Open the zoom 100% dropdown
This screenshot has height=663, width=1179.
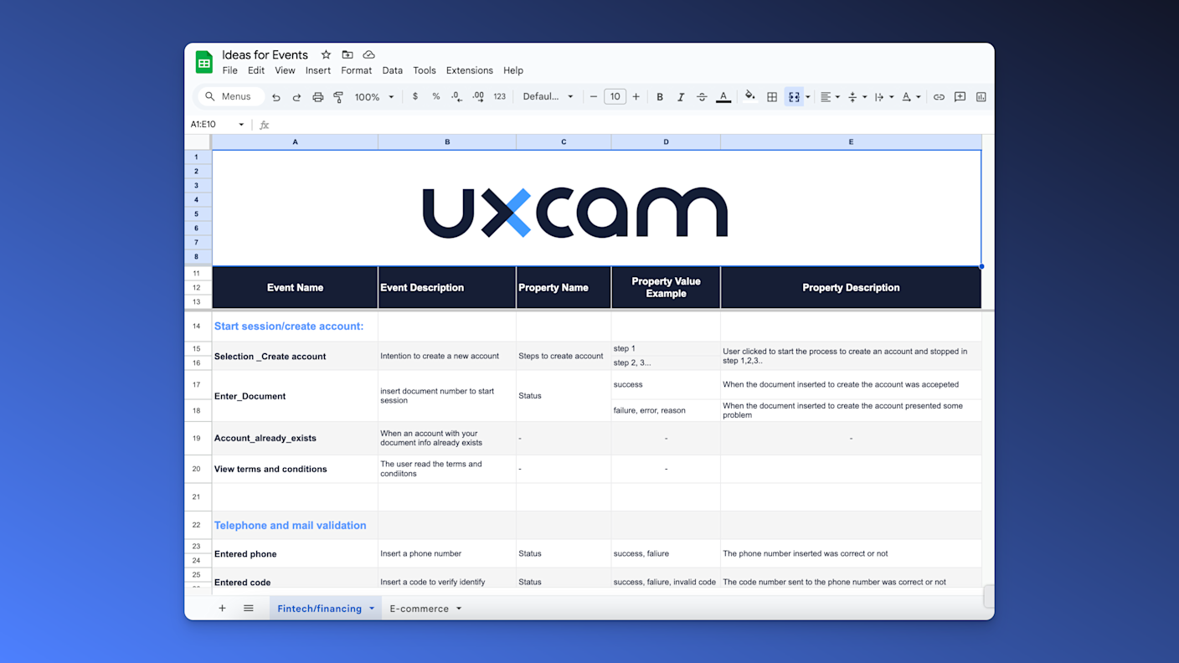pos(374,97)
